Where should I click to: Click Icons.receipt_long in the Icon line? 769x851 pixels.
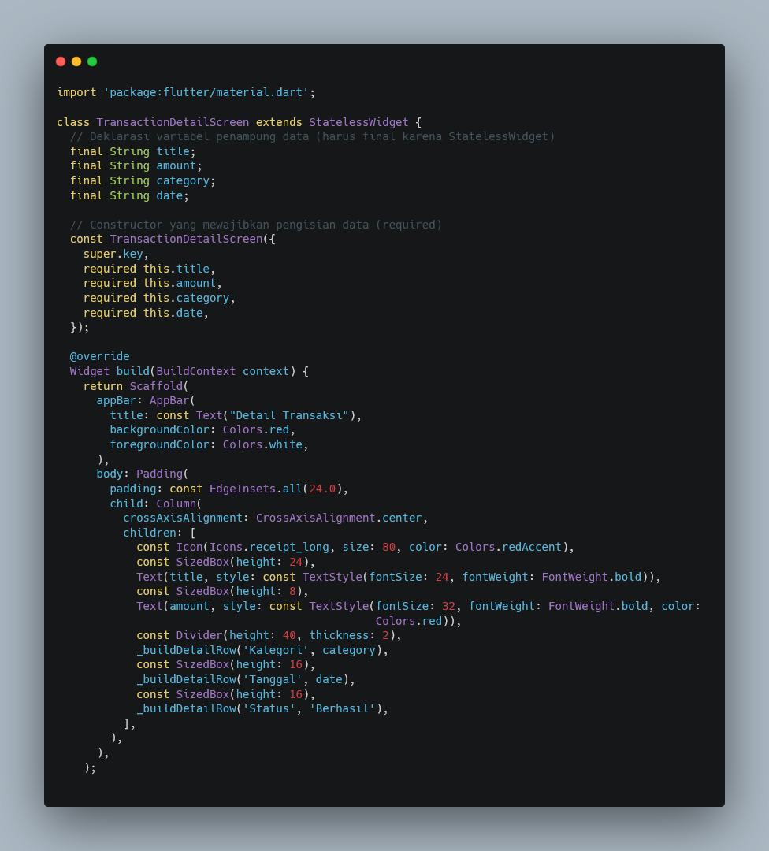click(269, 547)
